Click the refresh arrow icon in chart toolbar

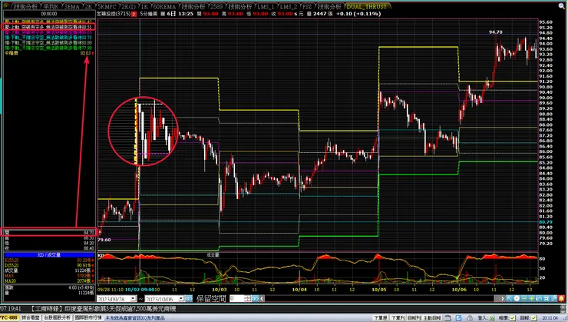coord(539,298)
